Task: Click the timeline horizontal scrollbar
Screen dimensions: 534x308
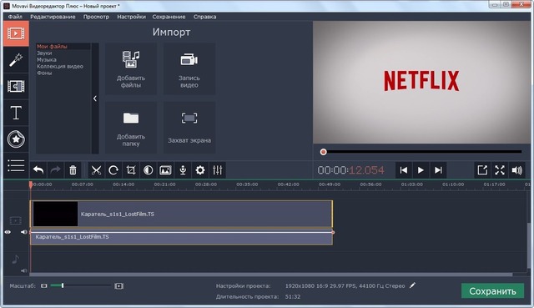Action: 271,275
